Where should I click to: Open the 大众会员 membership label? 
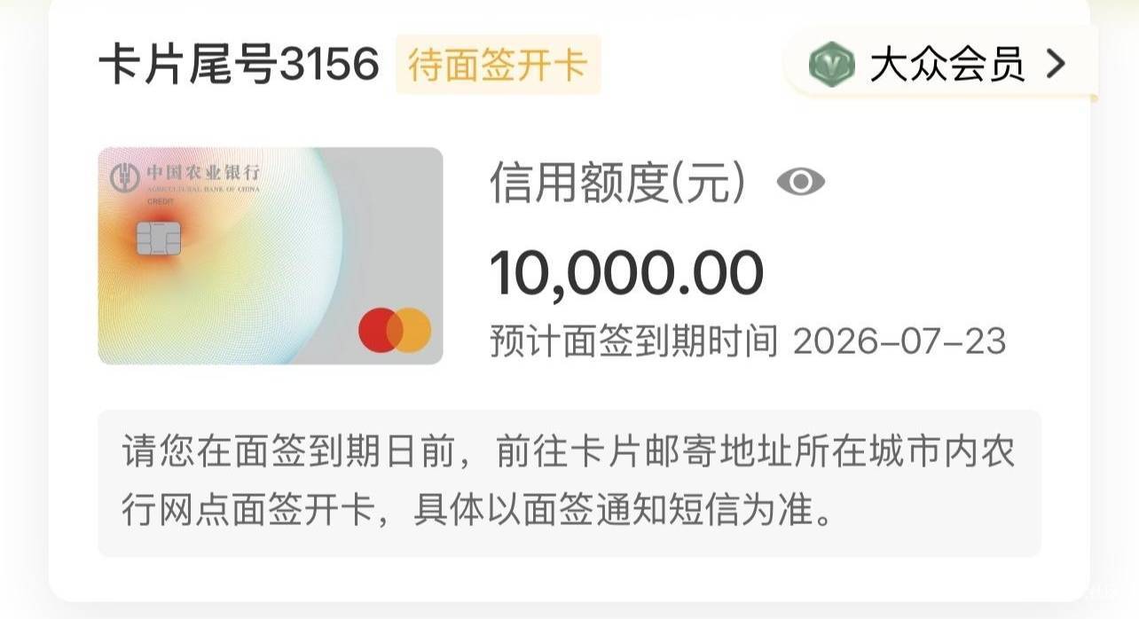(x=947, y=64)
